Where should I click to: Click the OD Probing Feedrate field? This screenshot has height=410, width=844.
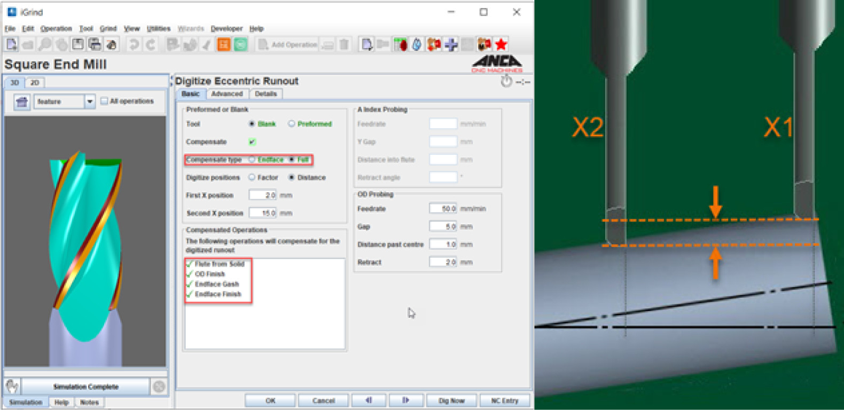pyautogui.click(x=443, y=209)
